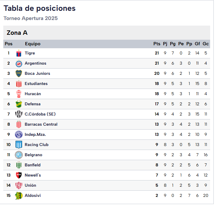Sort by the Pts column header
Image resolution: width=220 pixels, height=211 pixels.
[157, 44]
